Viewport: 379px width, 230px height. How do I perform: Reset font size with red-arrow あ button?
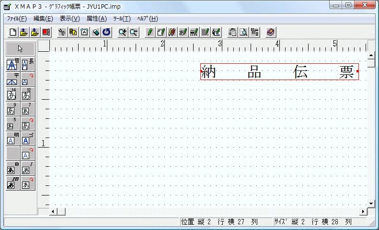(28, 124)
